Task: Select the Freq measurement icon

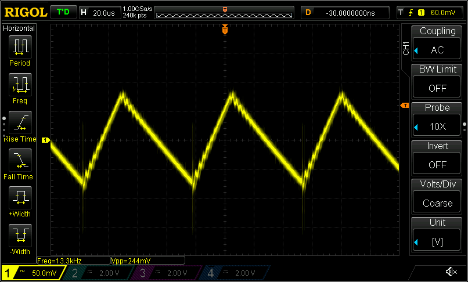Action: pyautogui.click(x=21, y=84)
